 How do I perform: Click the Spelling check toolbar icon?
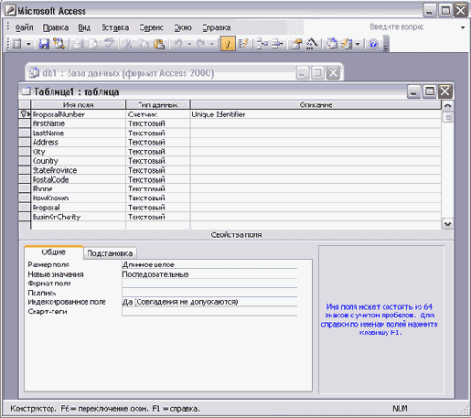point(109,44)
